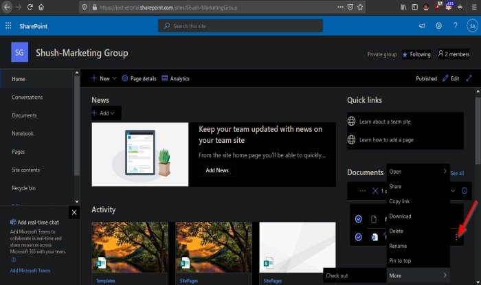Click See all documents link
This screenshot has width=481, height=285.
pyautogui.click(x=457, y=173)
